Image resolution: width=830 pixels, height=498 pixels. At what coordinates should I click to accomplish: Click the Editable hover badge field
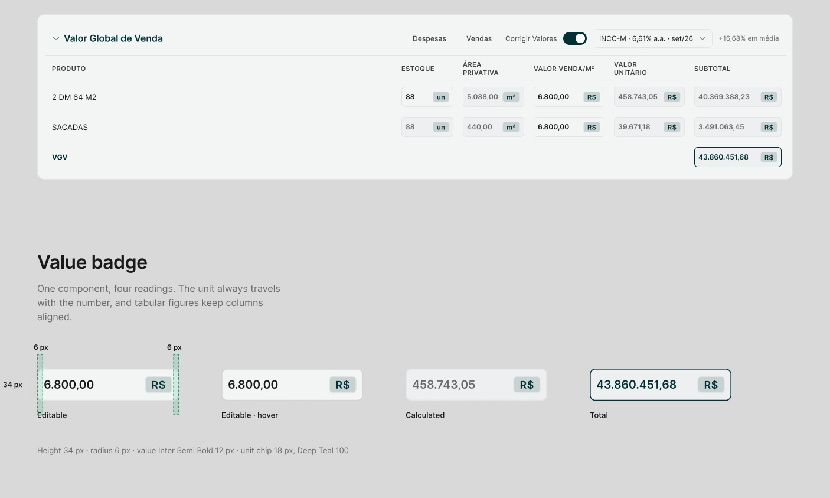[x=292, y=385]
